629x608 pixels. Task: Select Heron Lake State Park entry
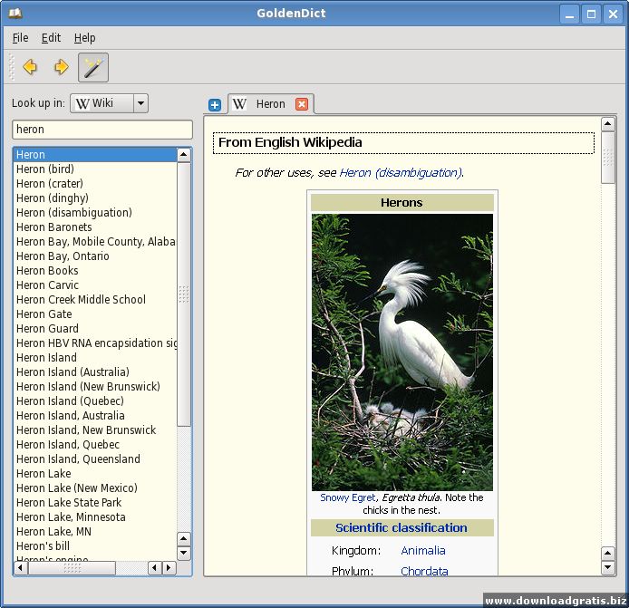pos(95,503)
